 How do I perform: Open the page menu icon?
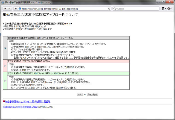pos(164,8)
